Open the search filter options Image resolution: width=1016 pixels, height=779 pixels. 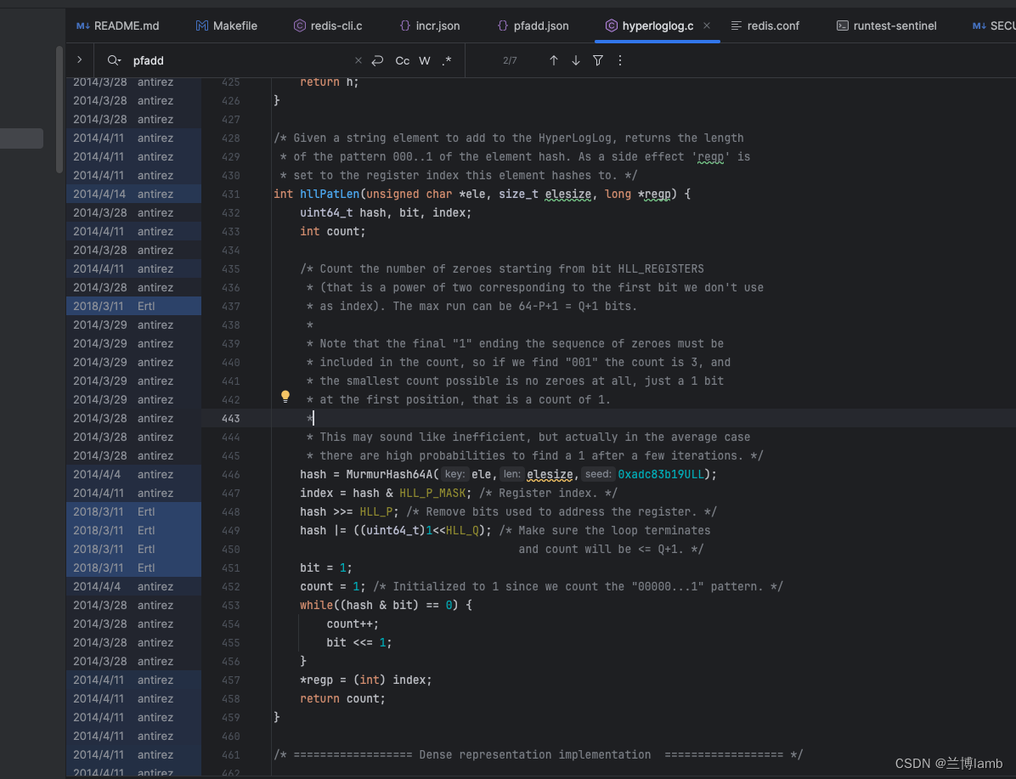point(598,60)
